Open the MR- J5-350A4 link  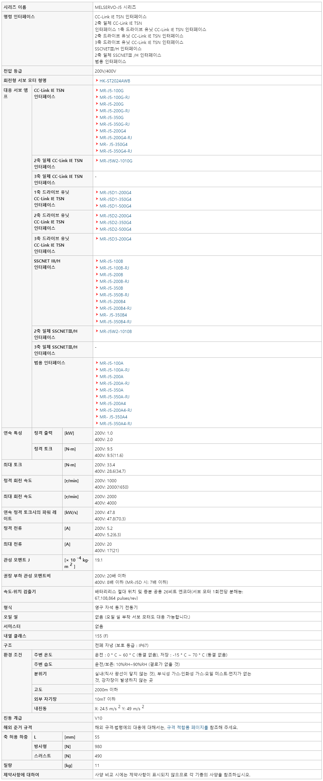114,417
